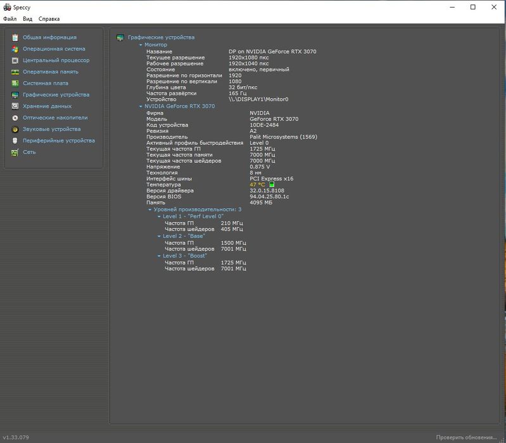Click the Операционная система Windows icon

click(x=15, y=49)
